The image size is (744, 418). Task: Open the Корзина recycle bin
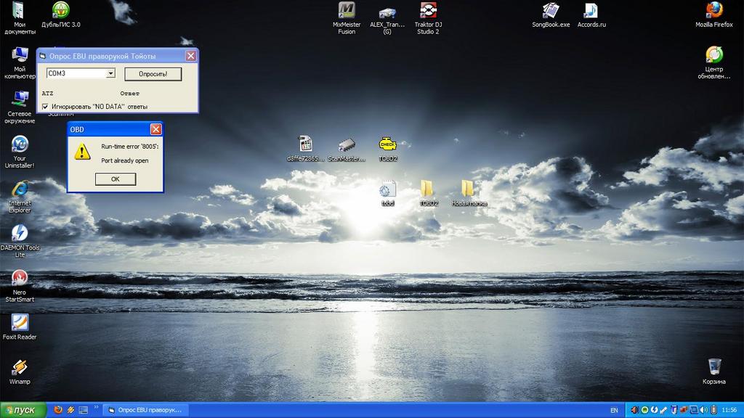pyautogui.click(x=714, y=366)
